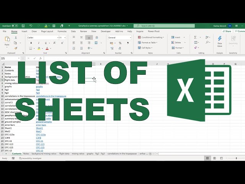Click the Share button
The height and width of the screenshot is (184, 245).
click(227, 31)
